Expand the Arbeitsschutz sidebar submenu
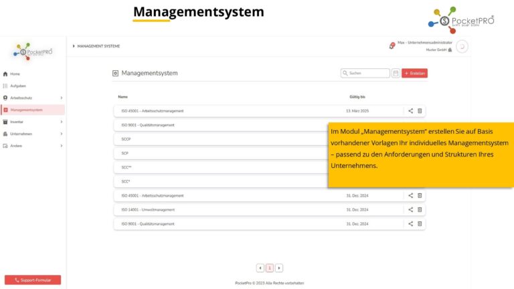This screenshot has width=514, height=289. (x=61, y=98)
